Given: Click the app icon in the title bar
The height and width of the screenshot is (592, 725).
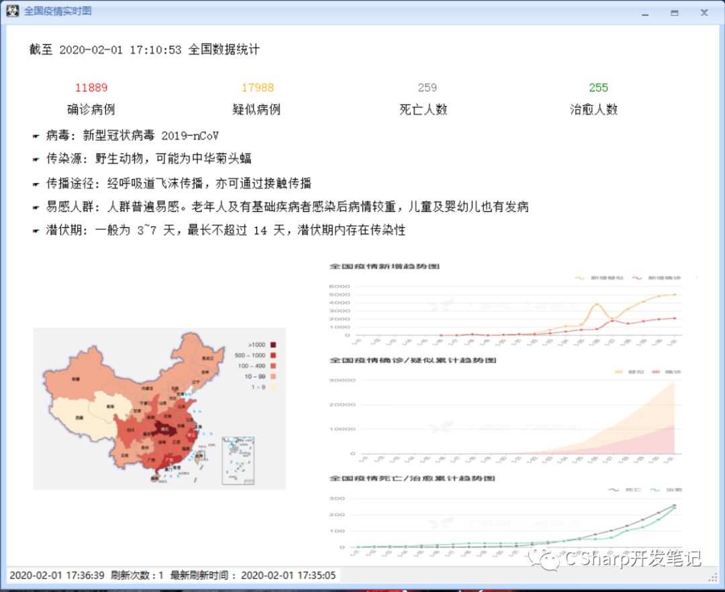Looking at the screenshot, I should 12,11.
